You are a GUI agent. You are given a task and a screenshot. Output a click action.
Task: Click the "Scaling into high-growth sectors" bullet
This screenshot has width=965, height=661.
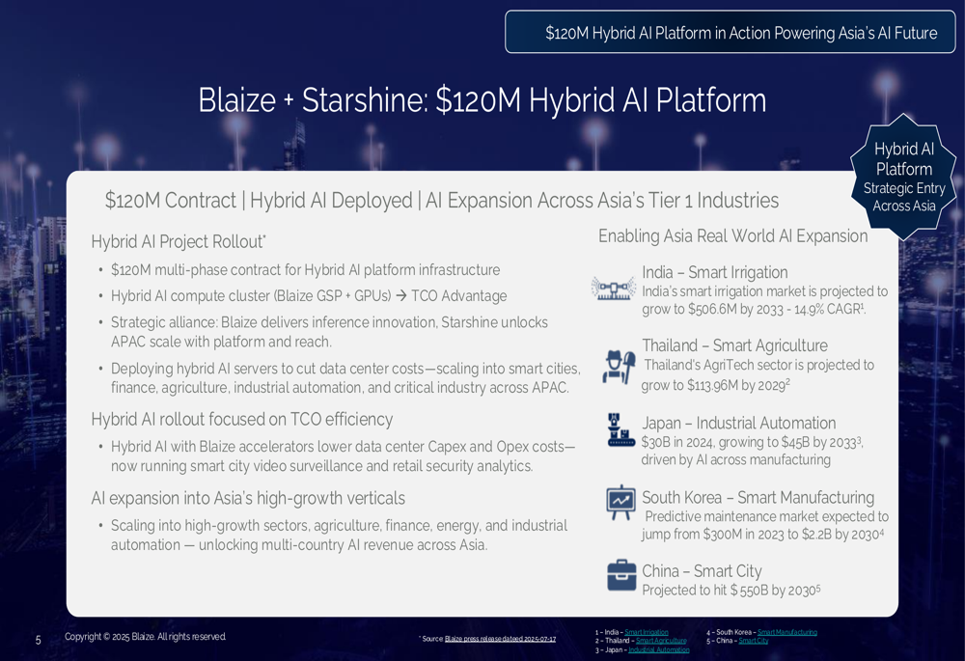pyautogui.click(x=339, y=535)
